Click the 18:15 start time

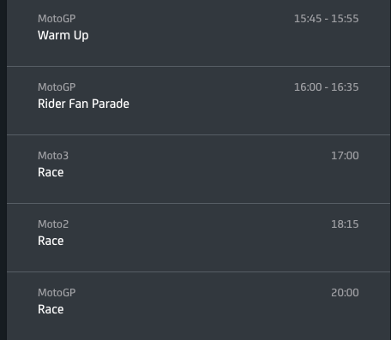tap(345, 224)
